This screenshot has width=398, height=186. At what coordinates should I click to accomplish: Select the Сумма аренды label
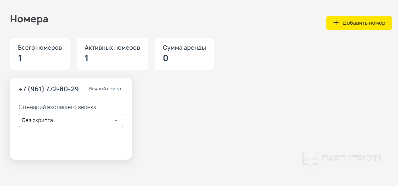184,48
